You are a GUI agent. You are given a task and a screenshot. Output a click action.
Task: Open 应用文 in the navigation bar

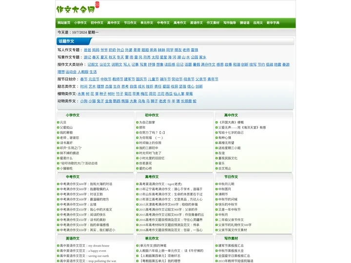point(258,23)
